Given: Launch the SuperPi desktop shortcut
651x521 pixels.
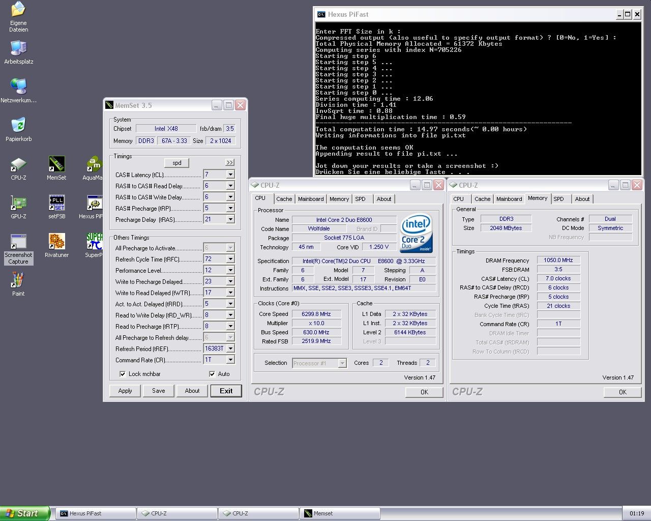Looking at the screenshot, I should 94,245.
